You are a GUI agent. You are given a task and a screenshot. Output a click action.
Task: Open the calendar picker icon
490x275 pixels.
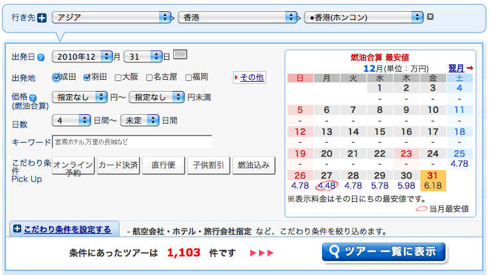point(181,55)
